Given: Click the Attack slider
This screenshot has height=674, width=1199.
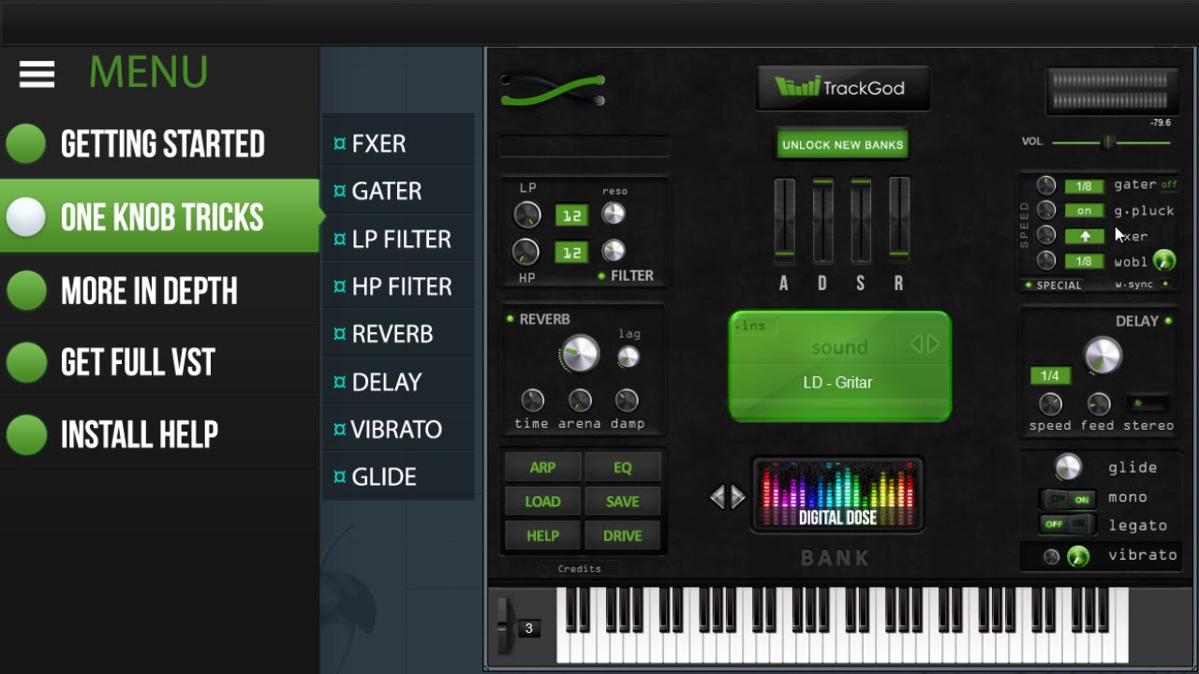Looking at the screenshot, I should click(x=784, y=221).
